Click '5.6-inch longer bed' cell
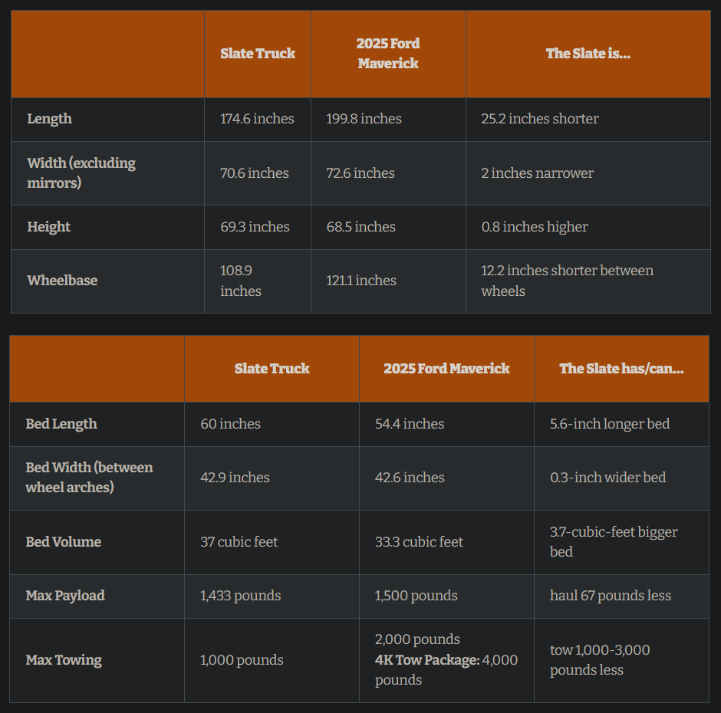 [610, 423]
